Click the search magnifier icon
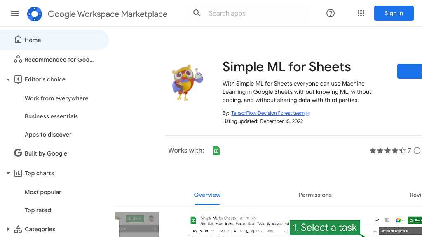This screenshot has width=422, height=237. [x=197, y=13]
